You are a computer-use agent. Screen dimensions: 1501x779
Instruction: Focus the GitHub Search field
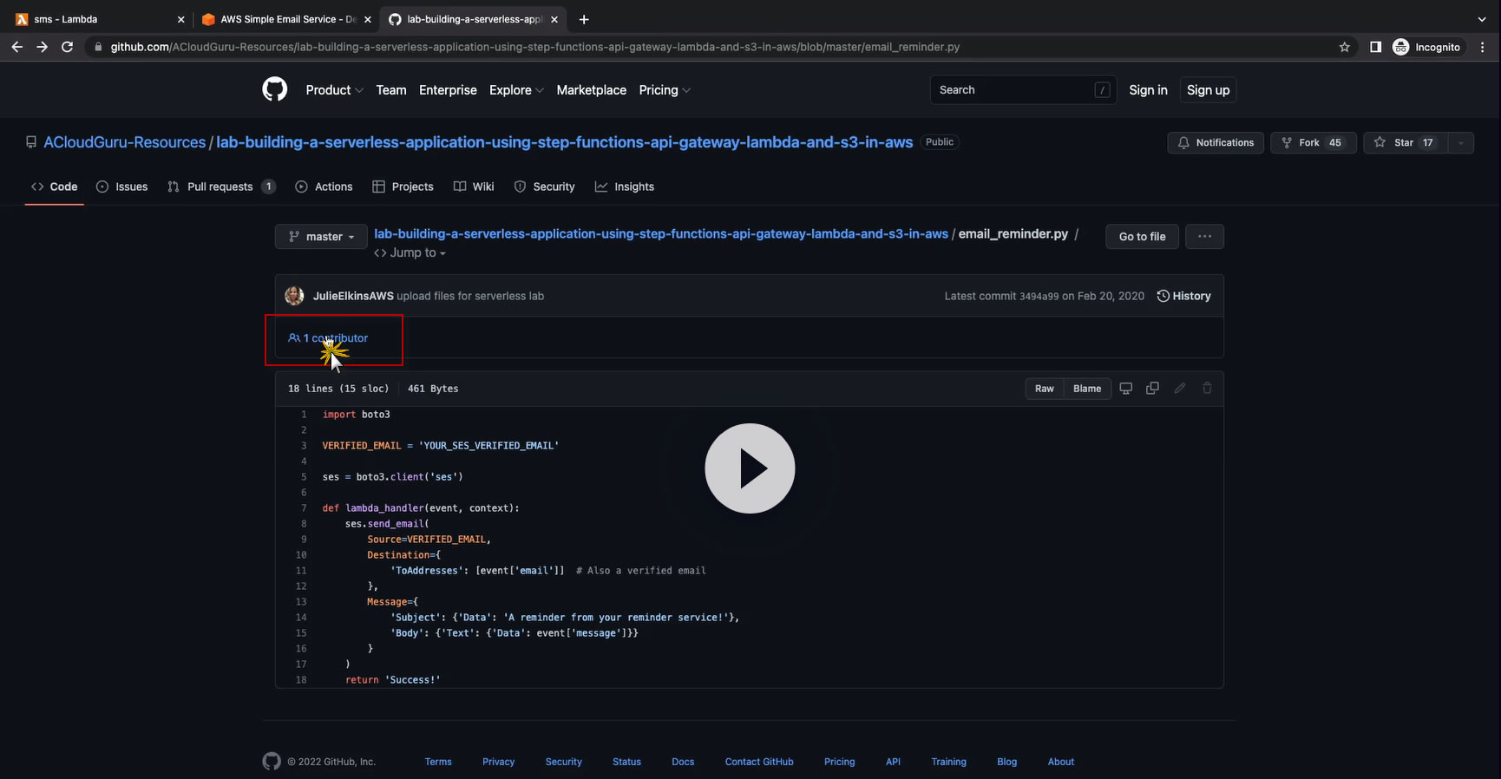(1023, 90)
